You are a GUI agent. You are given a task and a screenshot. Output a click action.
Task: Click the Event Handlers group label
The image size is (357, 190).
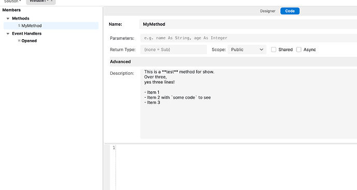[x=26, y=34]
